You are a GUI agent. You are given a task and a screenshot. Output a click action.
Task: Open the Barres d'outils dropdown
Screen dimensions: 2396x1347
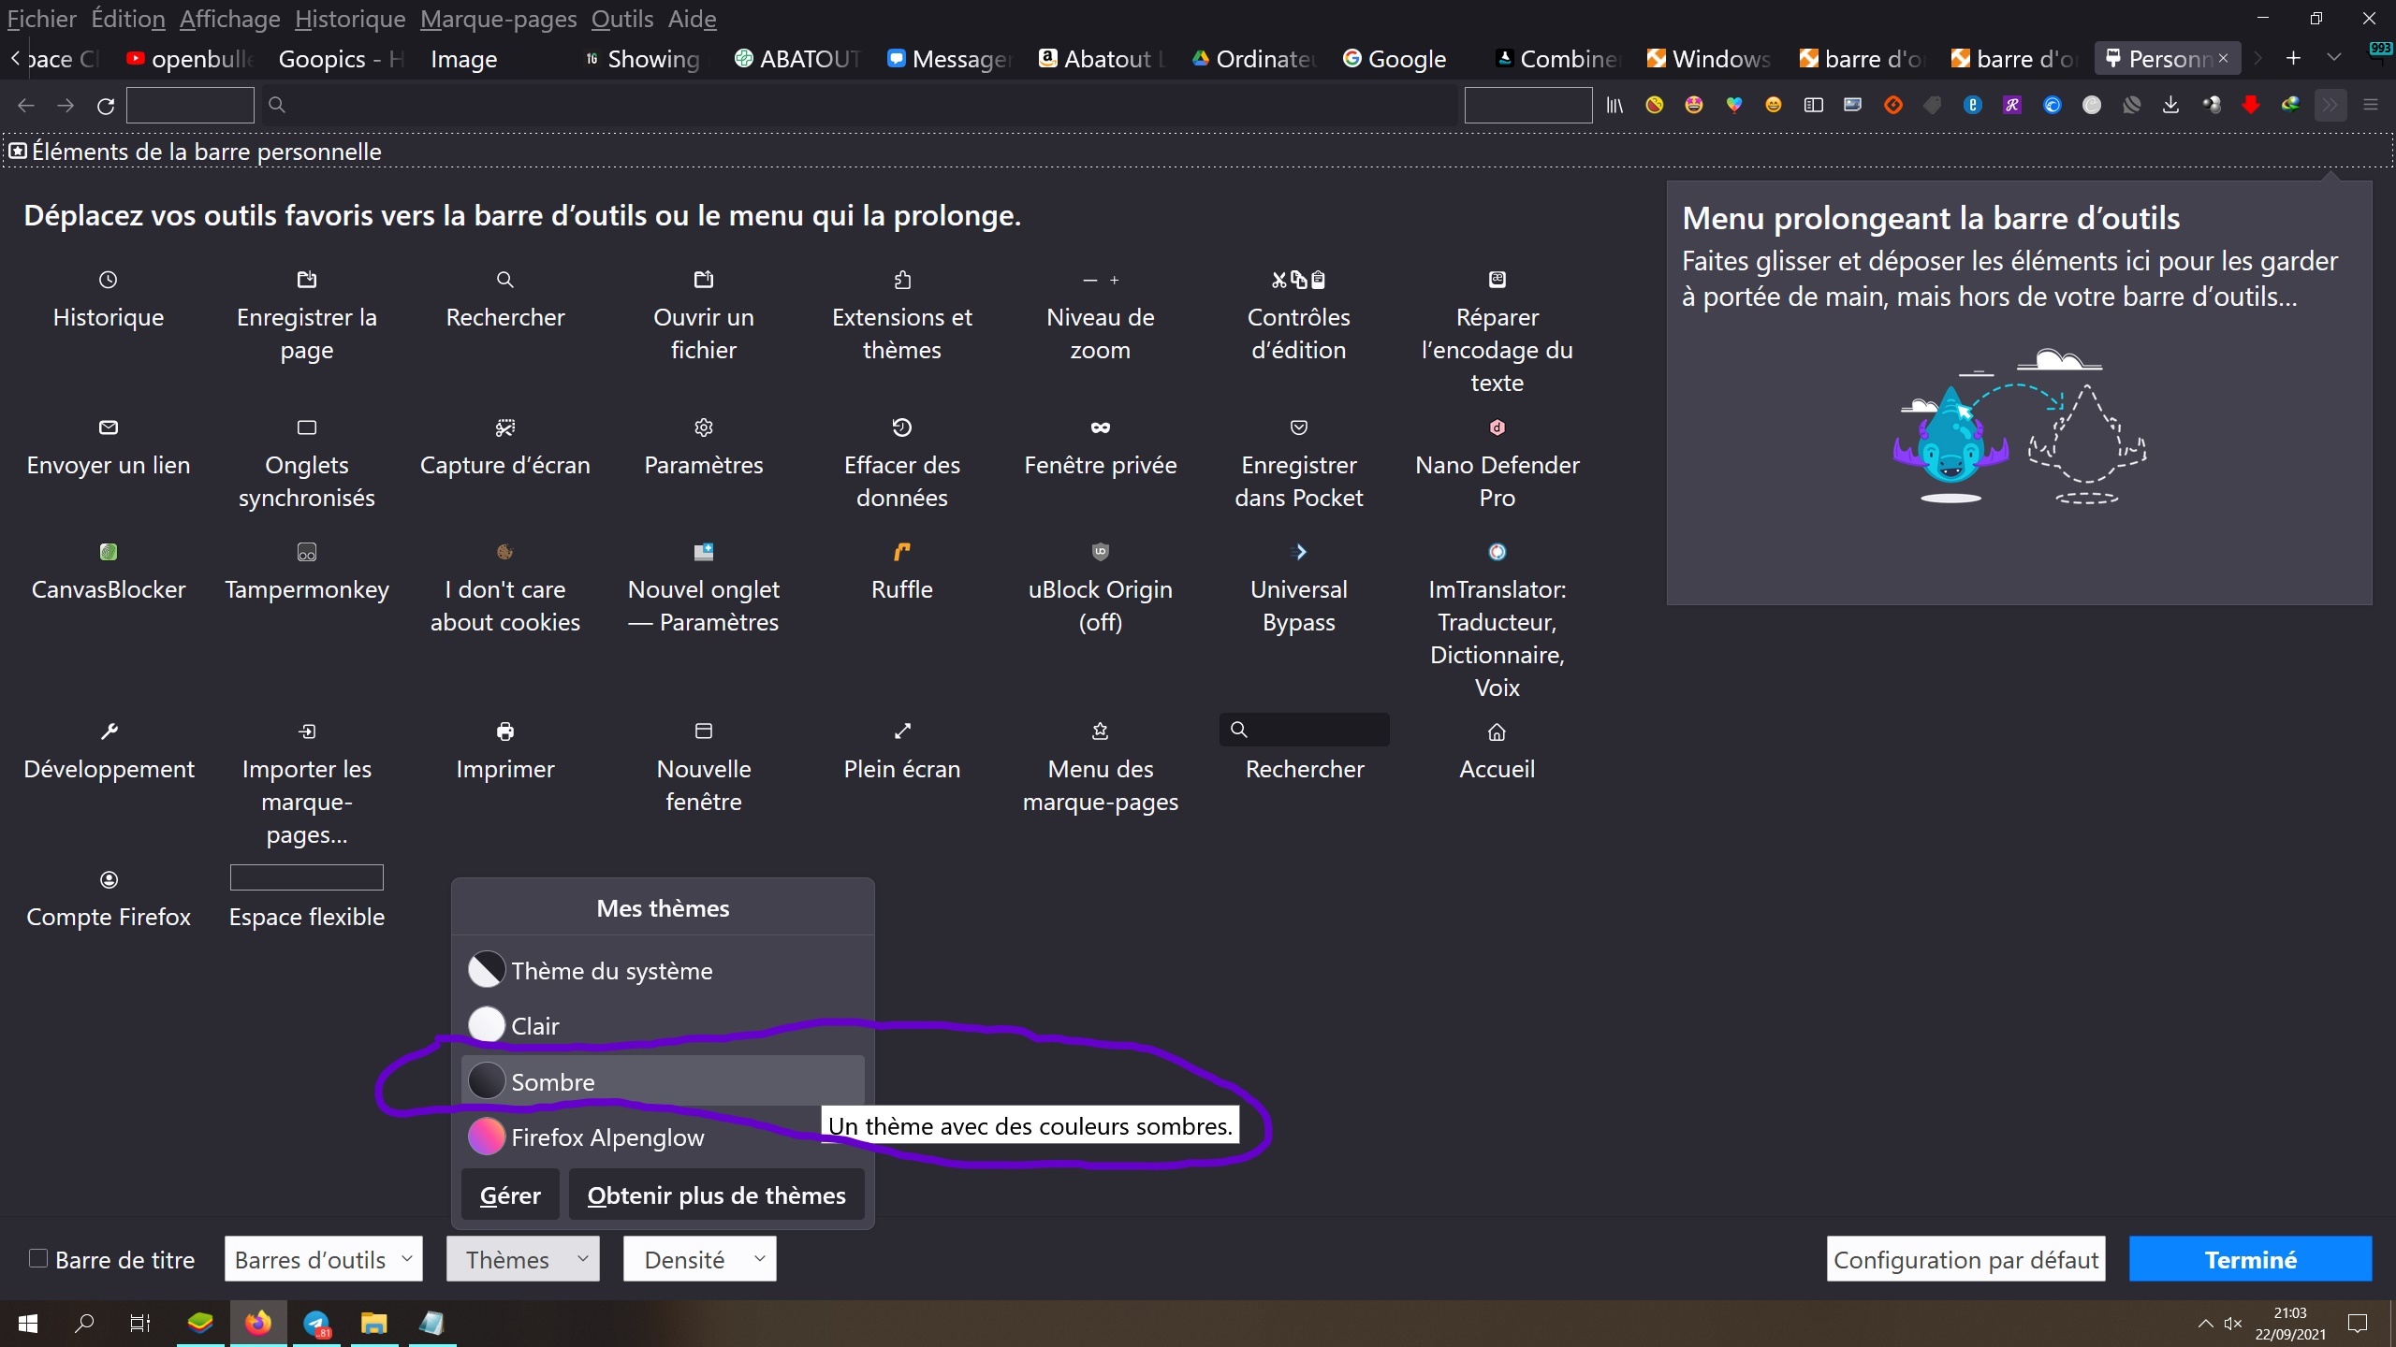pyautogui.click(x=323, y=1259)
